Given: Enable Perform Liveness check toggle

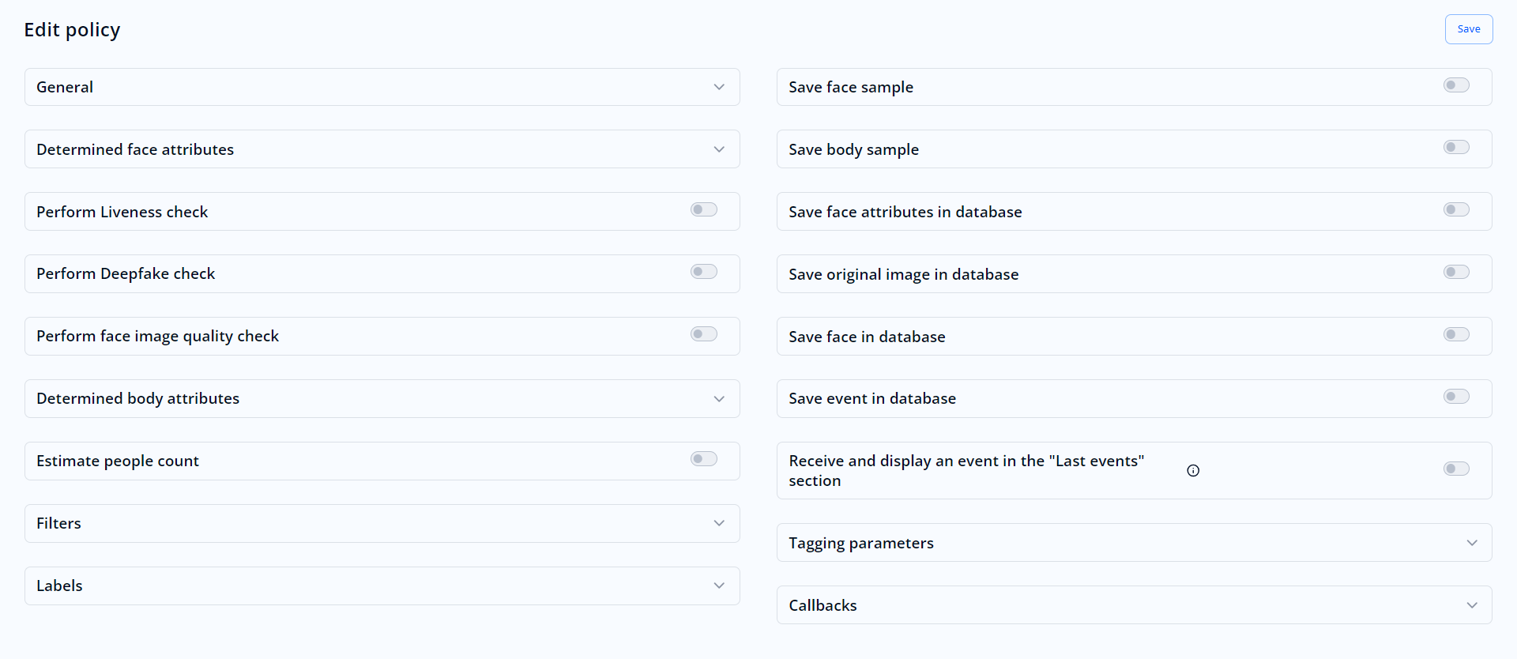Looking at the screenshot, I should pyautogui.click(x=703, y=209).
